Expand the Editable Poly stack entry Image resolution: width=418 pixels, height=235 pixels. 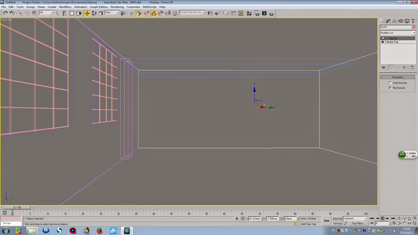pos(383,42)
